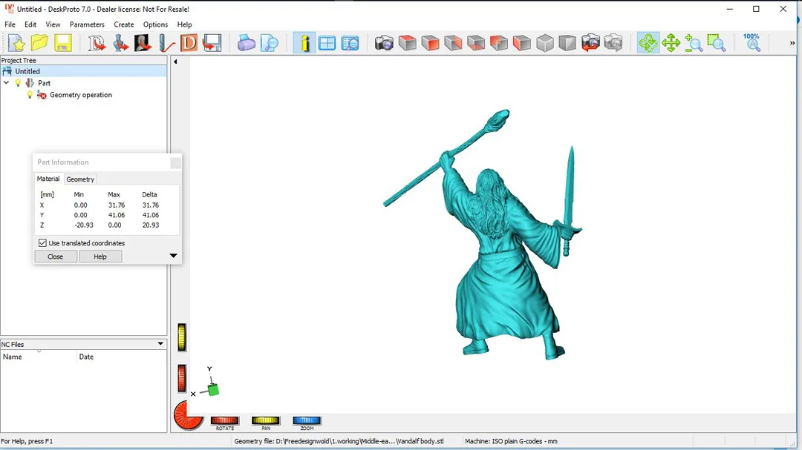The height and width of the screenshot is (450, 802).
Task: Load bitmap file with the portrait arrow icon
Action: (x=143, y=43)
